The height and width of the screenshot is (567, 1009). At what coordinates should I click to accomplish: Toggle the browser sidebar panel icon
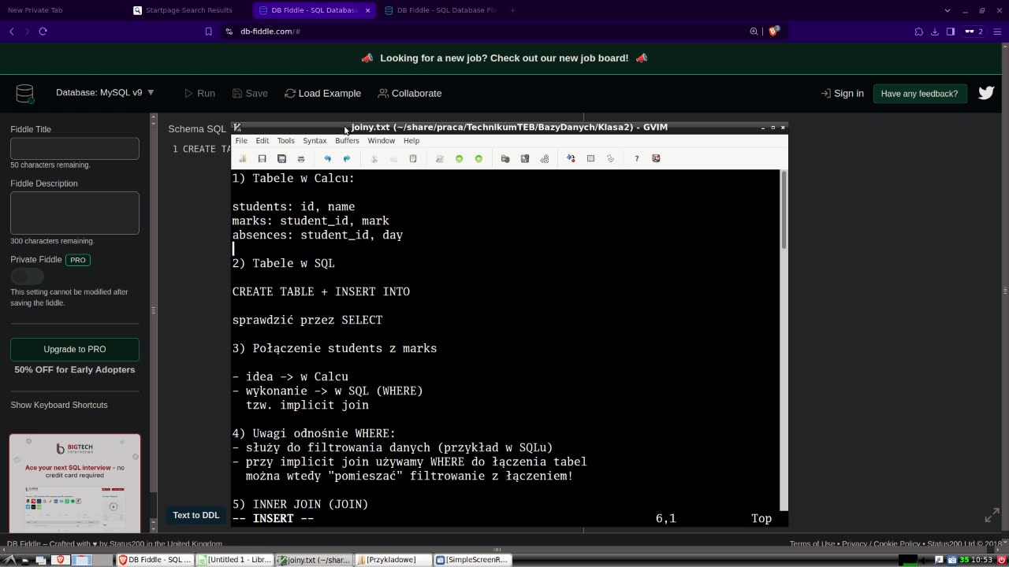coord(951,31)
